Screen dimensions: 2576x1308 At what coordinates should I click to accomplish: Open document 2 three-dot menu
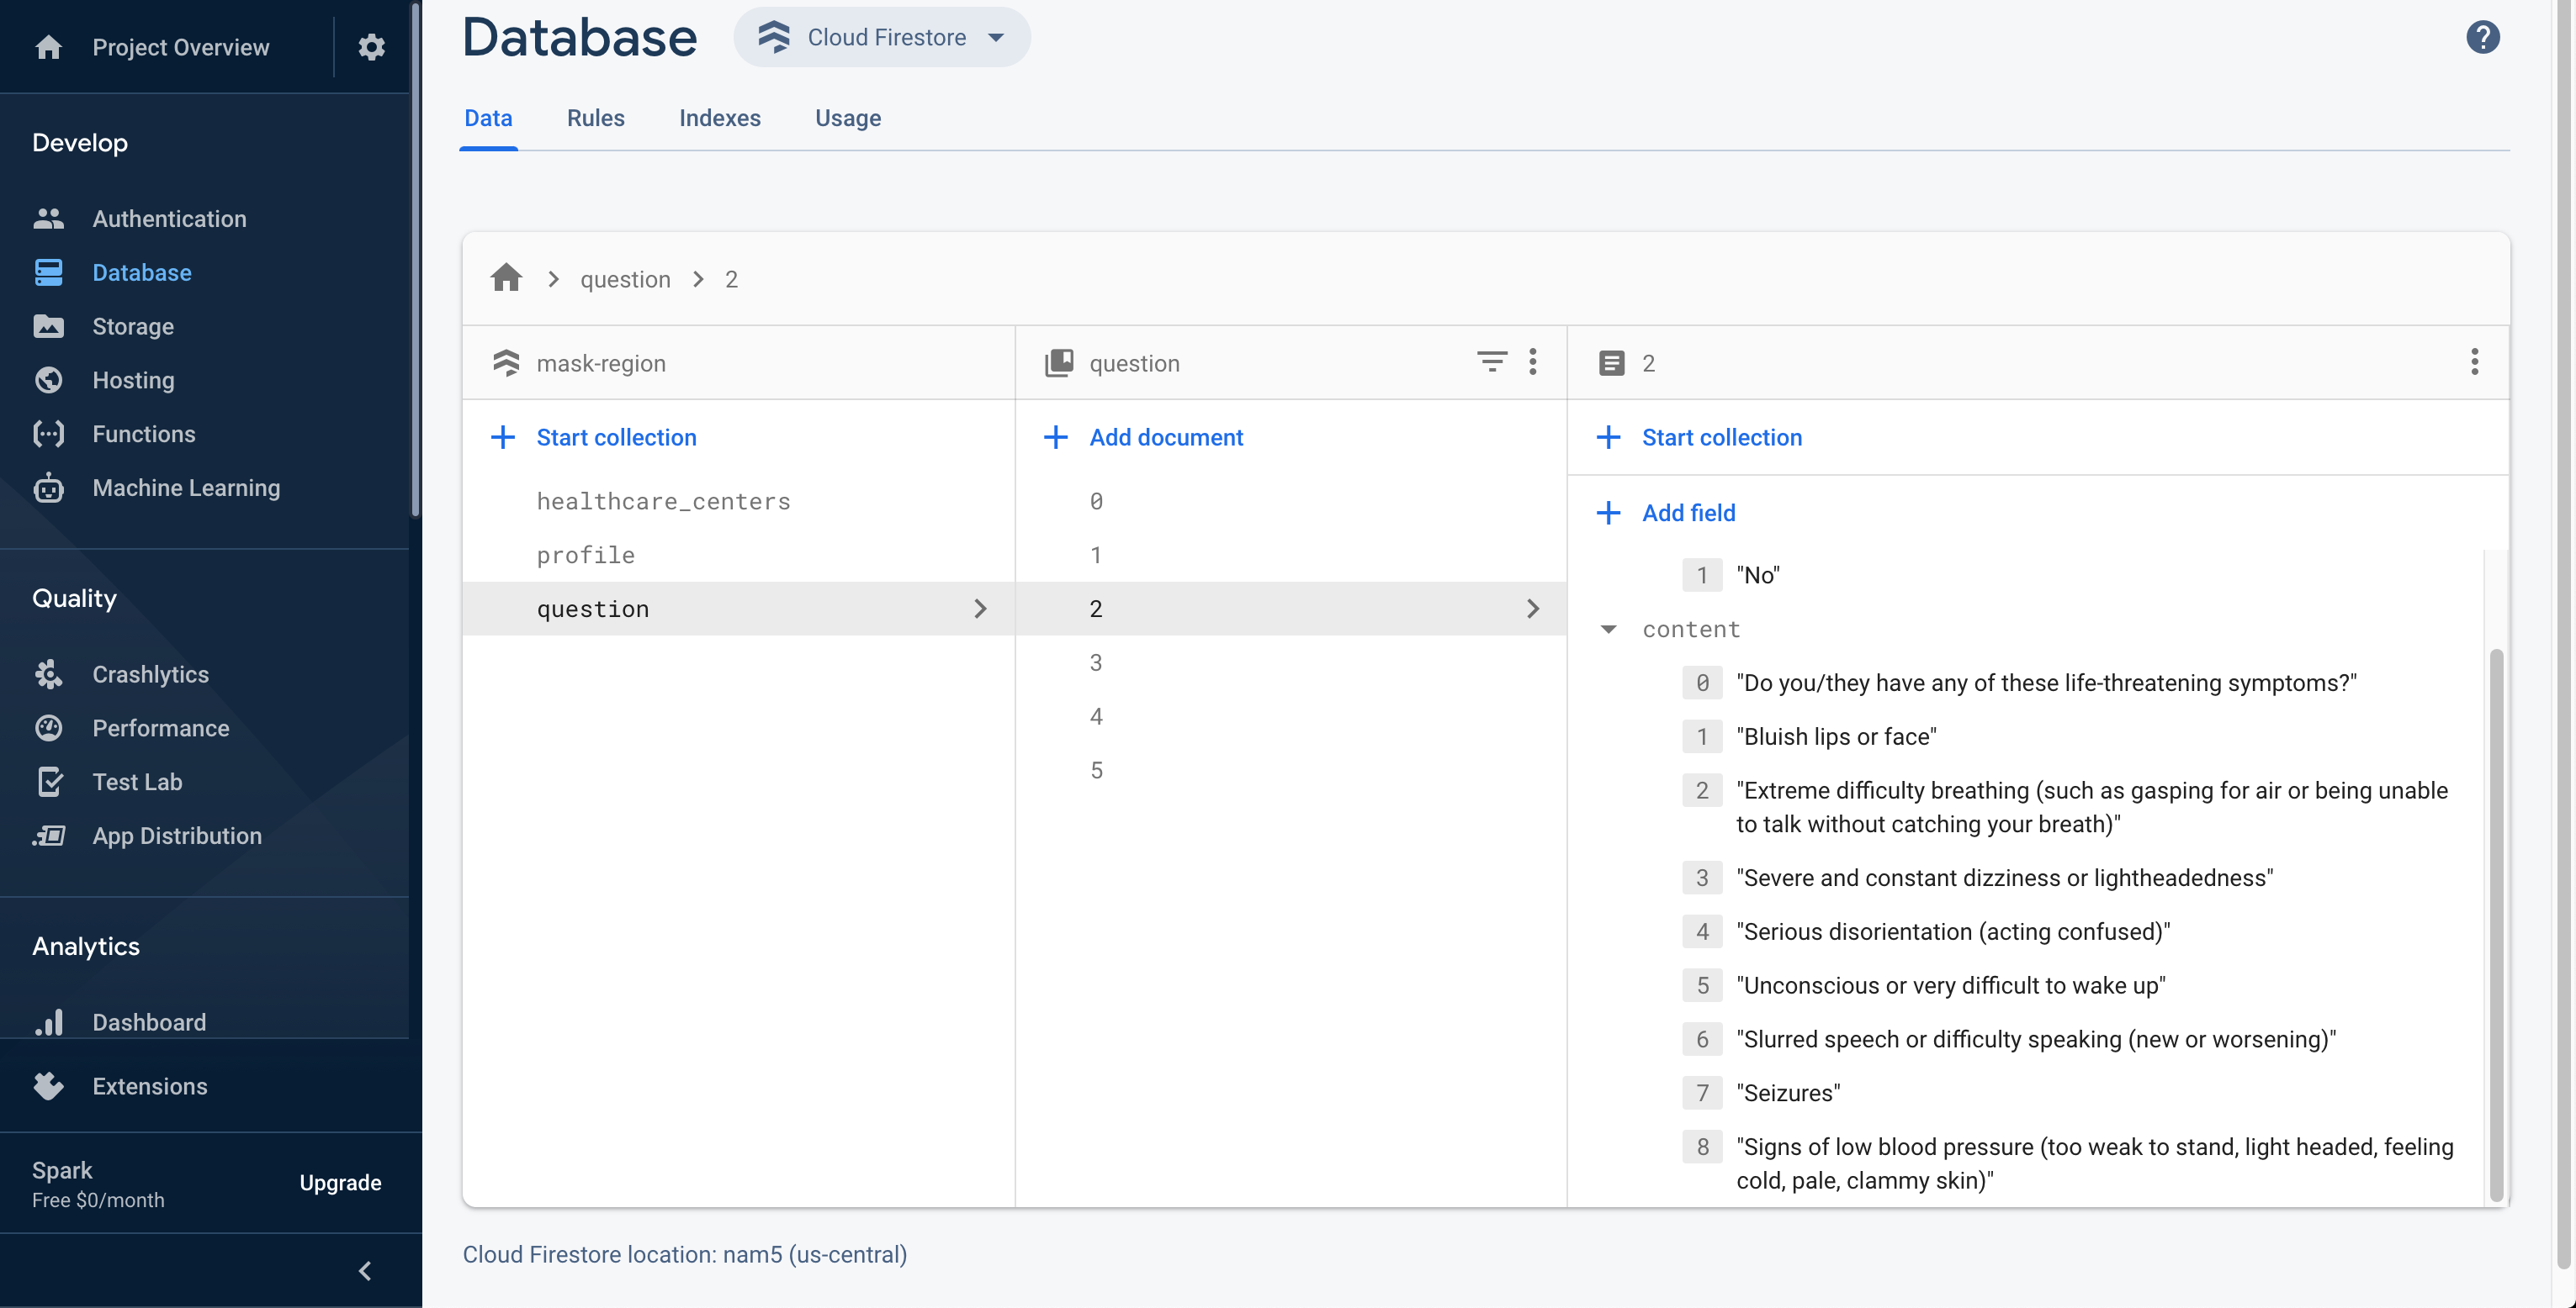[2474, 361]
